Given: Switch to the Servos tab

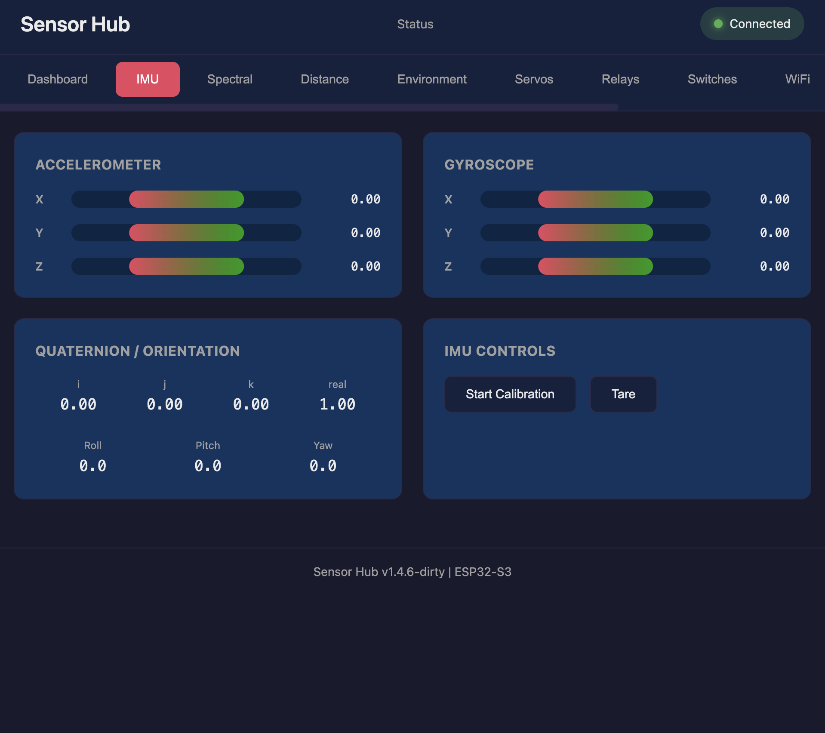Looking at the screenshot, I should tap(534, 79).
